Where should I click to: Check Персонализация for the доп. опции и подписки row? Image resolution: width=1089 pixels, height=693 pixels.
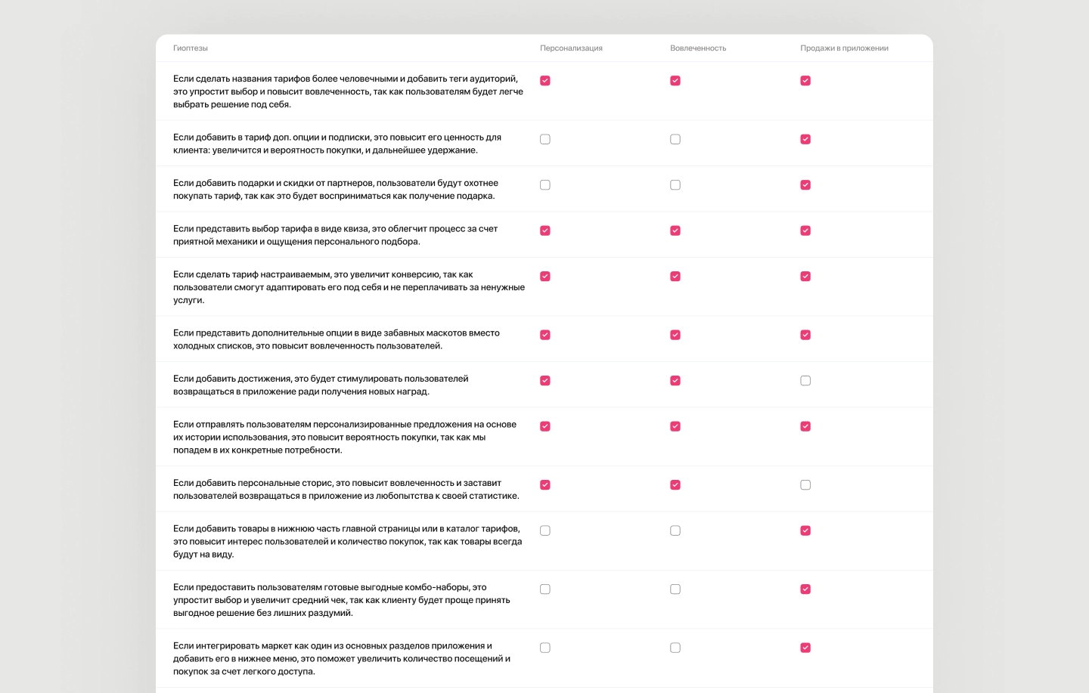coord(545,139)
